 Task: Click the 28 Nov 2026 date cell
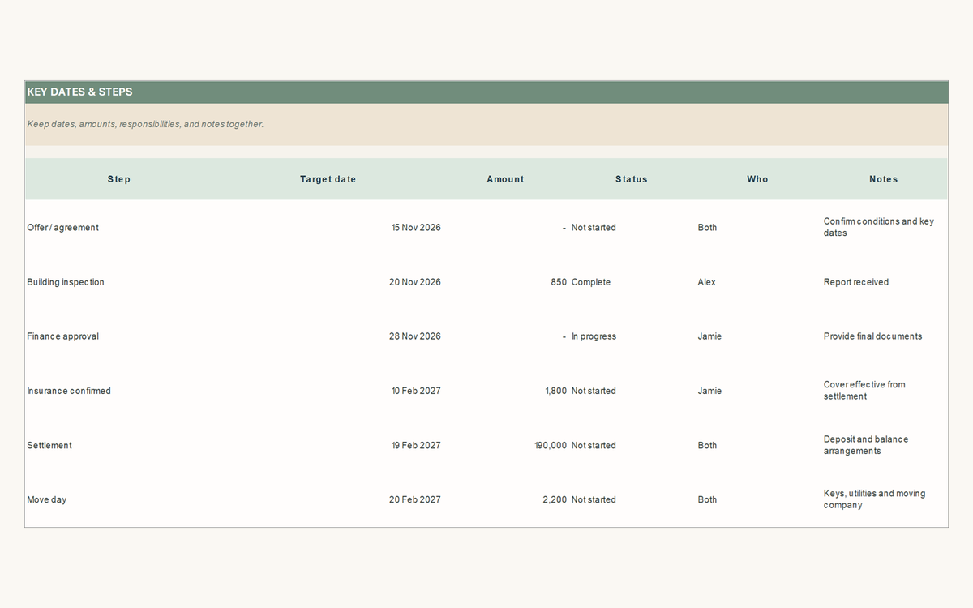[415, 336]
